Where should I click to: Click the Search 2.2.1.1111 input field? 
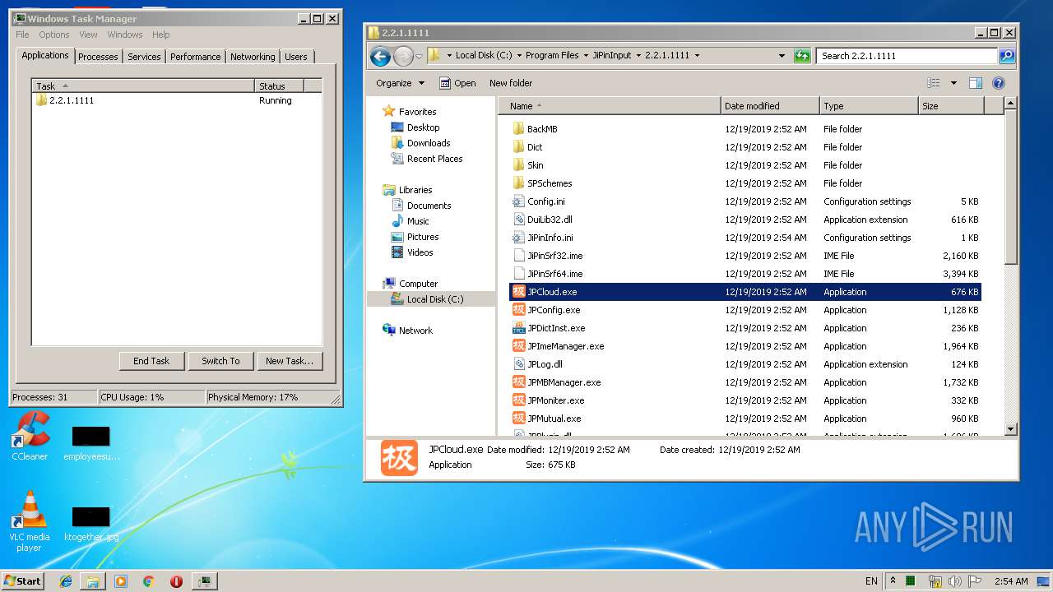pos(907,56)
